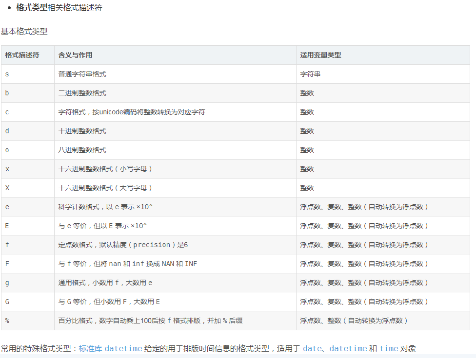Click the 十六进制整数格式(大写字母)cell
This screenshot has height=358, width=476.
click(x=105, y=188)
